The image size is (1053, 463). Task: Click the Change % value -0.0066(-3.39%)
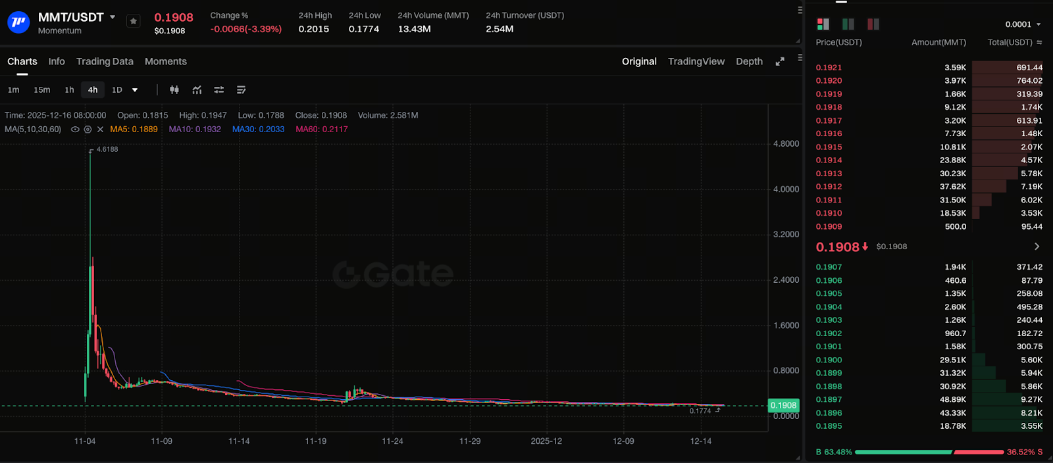[x=246, y=29]
